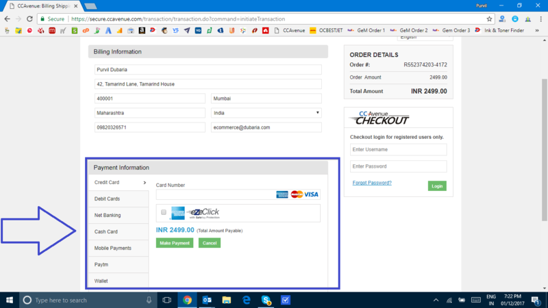This screenshot has height=308, width=548.
Task: Open the Mailchimp monkey bookmark icon
Action: tap(164, 31)
